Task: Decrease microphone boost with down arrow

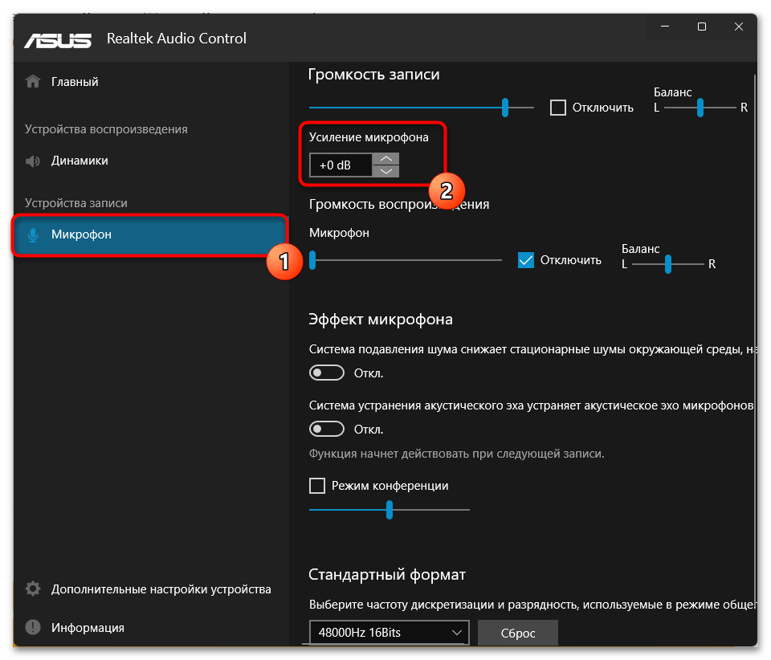Action: 386,171
